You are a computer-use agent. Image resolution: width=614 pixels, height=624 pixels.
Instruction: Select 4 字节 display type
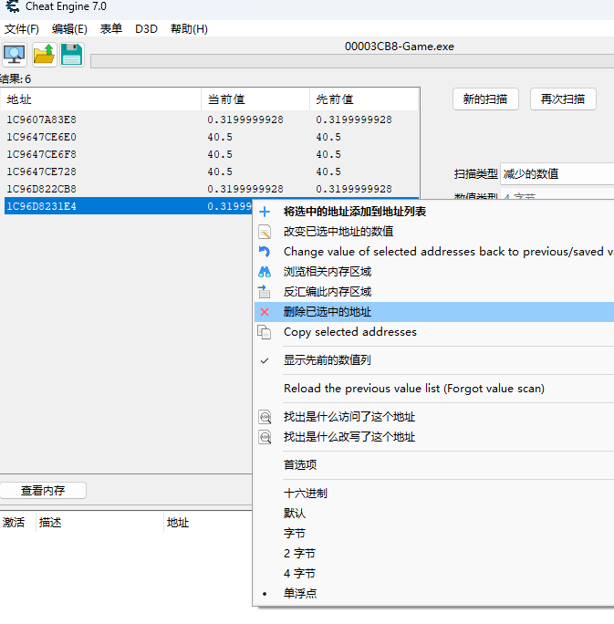[x=433, y=574]
